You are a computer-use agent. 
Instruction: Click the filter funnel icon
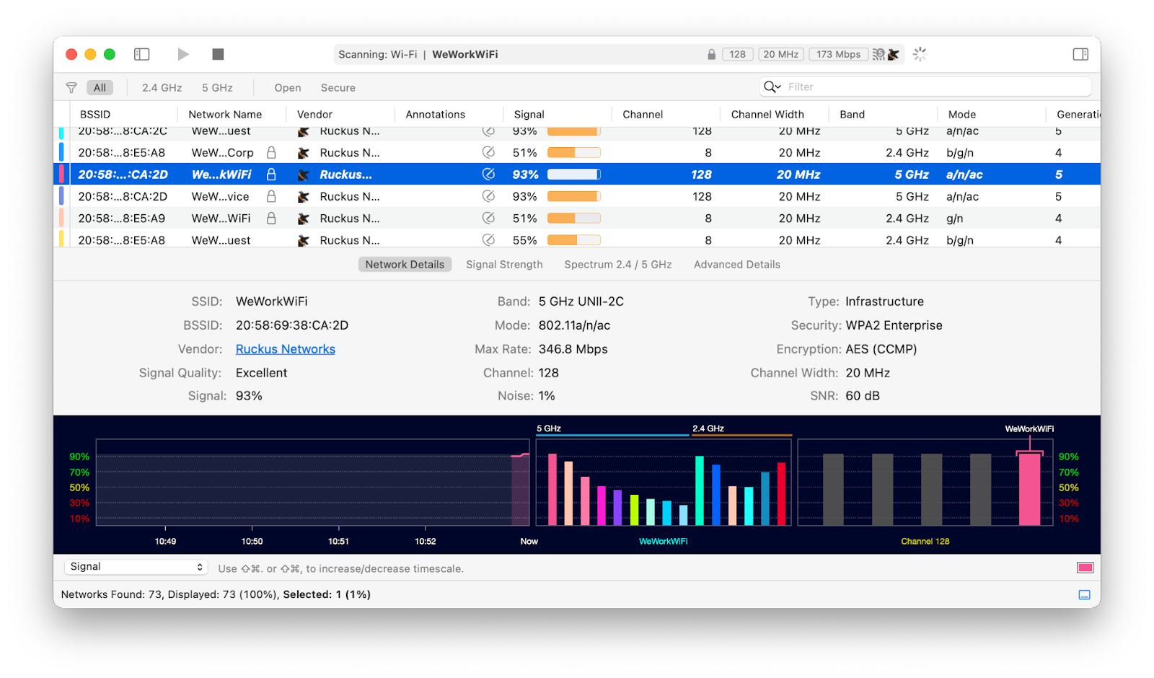pos(71,88)
